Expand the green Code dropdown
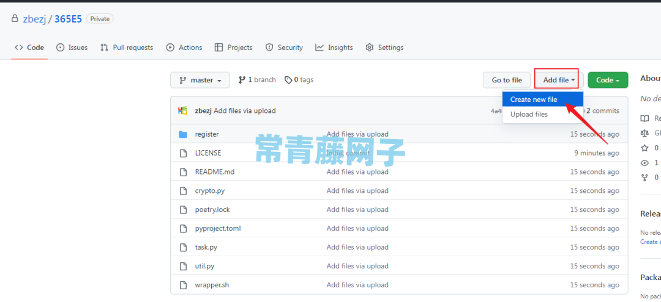Viewport: 661px width, 302px height. 608,80
